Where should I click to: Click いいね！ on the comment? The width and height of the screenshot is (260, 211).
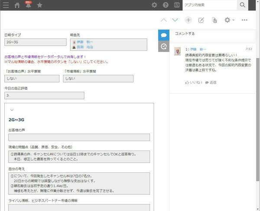(x=194, y=82)
